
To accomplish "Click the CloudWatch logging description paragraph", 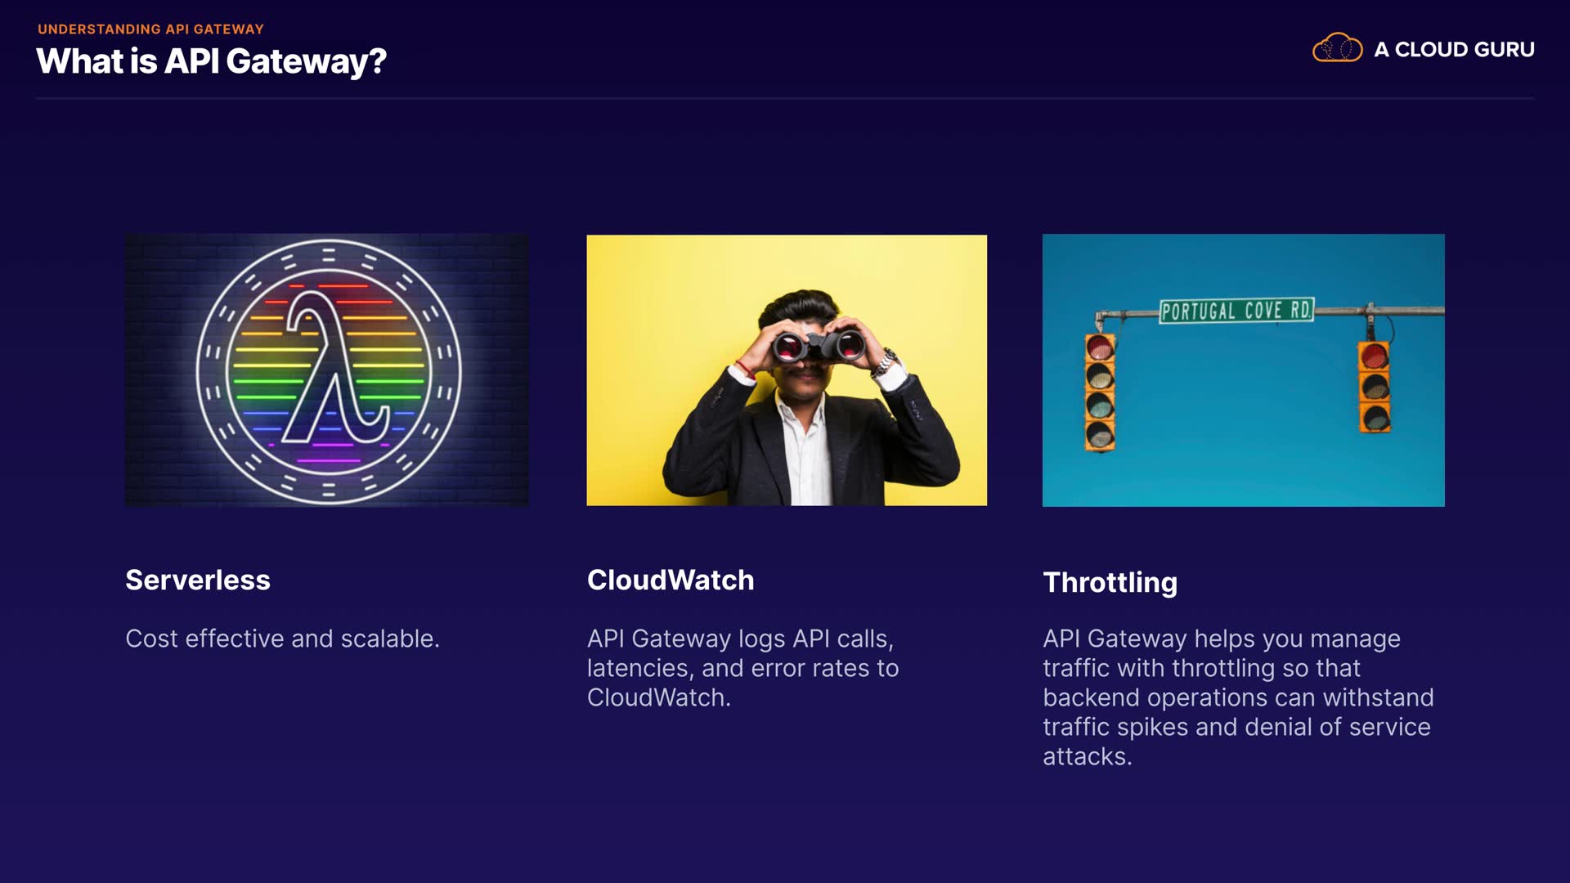I will pyautogui.click(x=742, y=668).
